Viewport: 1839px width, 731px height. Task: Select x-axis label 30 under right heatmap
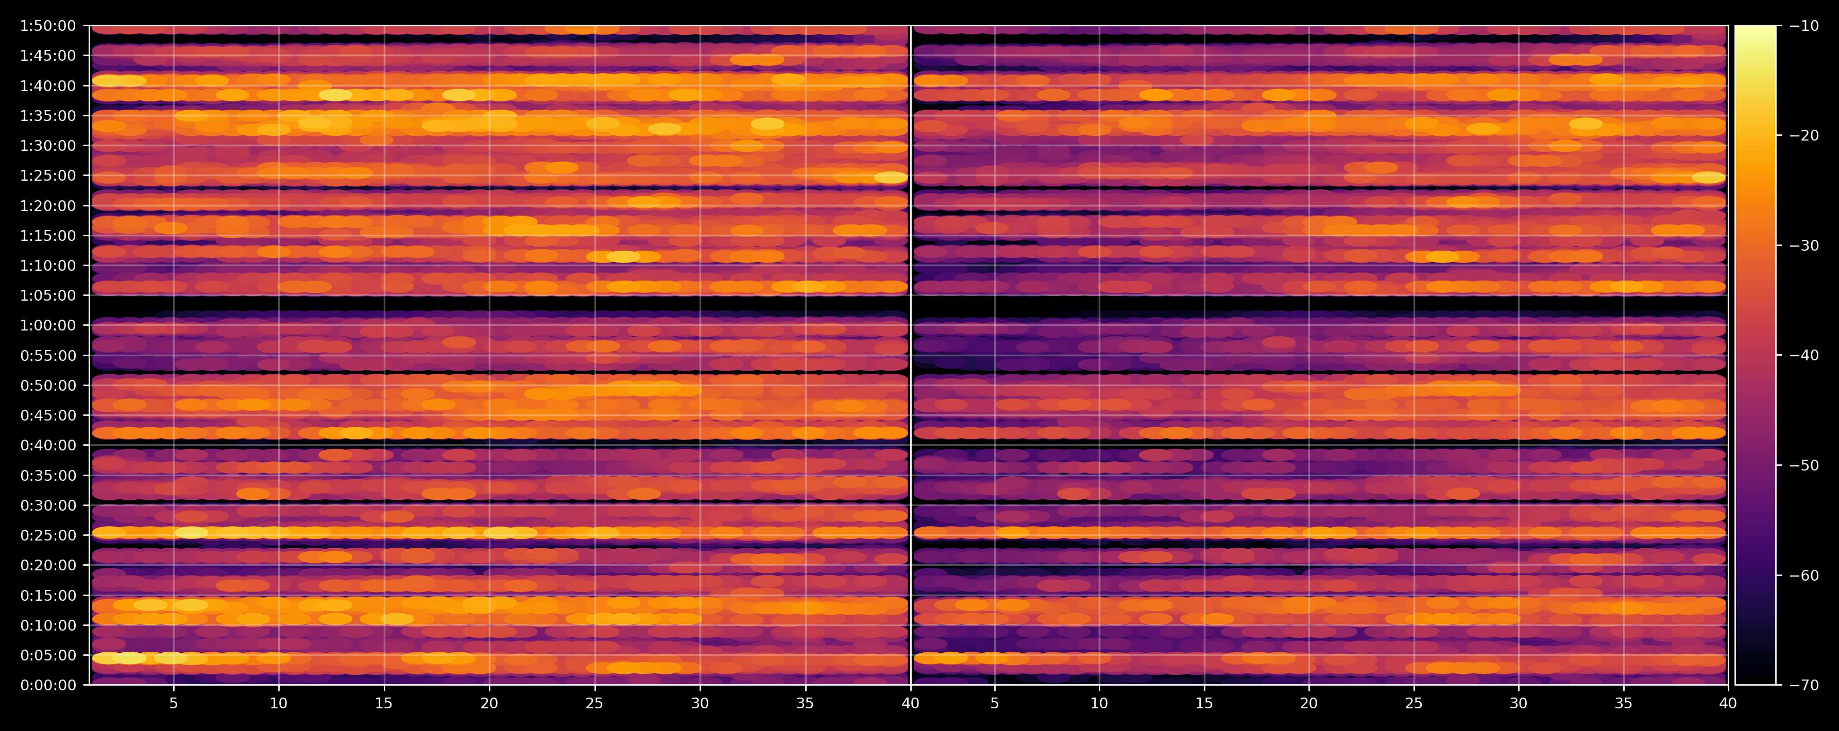tap(1519, 704)
